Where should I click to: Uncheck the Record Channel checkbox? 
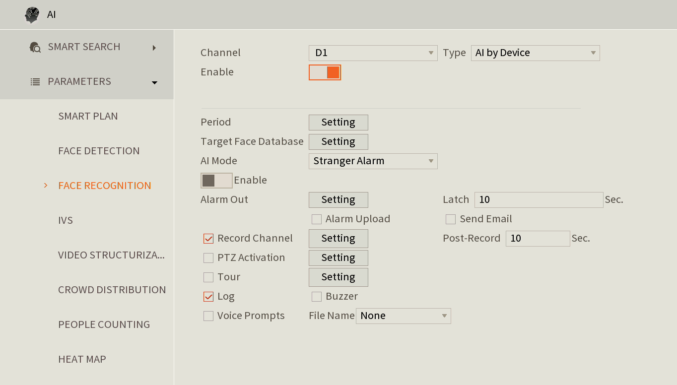click(x=208, y=239)
